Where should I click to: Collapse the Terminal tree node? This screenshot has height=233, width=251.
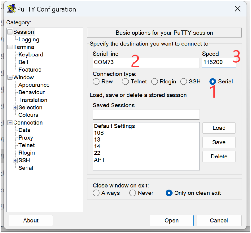[x=10, y=47]
